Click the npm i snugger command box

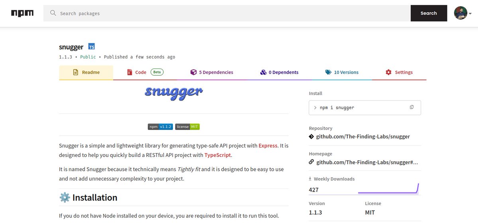(365, 108)
